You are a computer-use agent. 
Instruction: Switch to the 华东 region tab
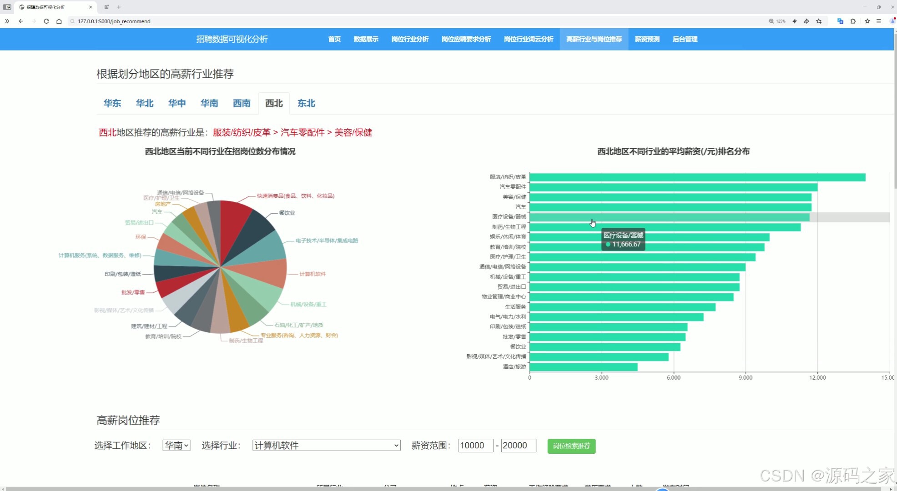point(112,103)
